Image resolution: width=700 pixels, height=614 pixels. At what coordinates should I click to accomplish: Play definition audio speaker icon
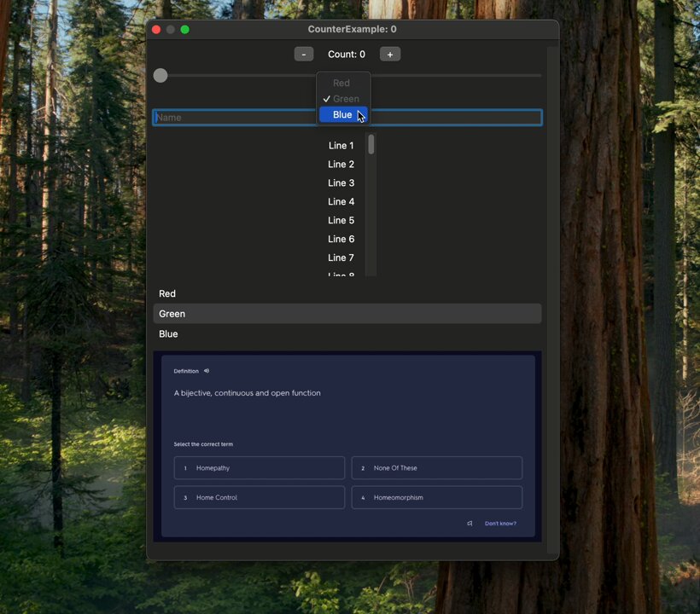coord(207,371)
